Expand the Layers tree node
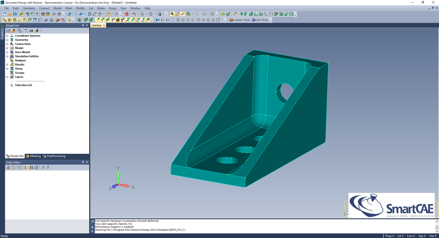Viewport: 439px width, 238px height. tap(7, 77)
